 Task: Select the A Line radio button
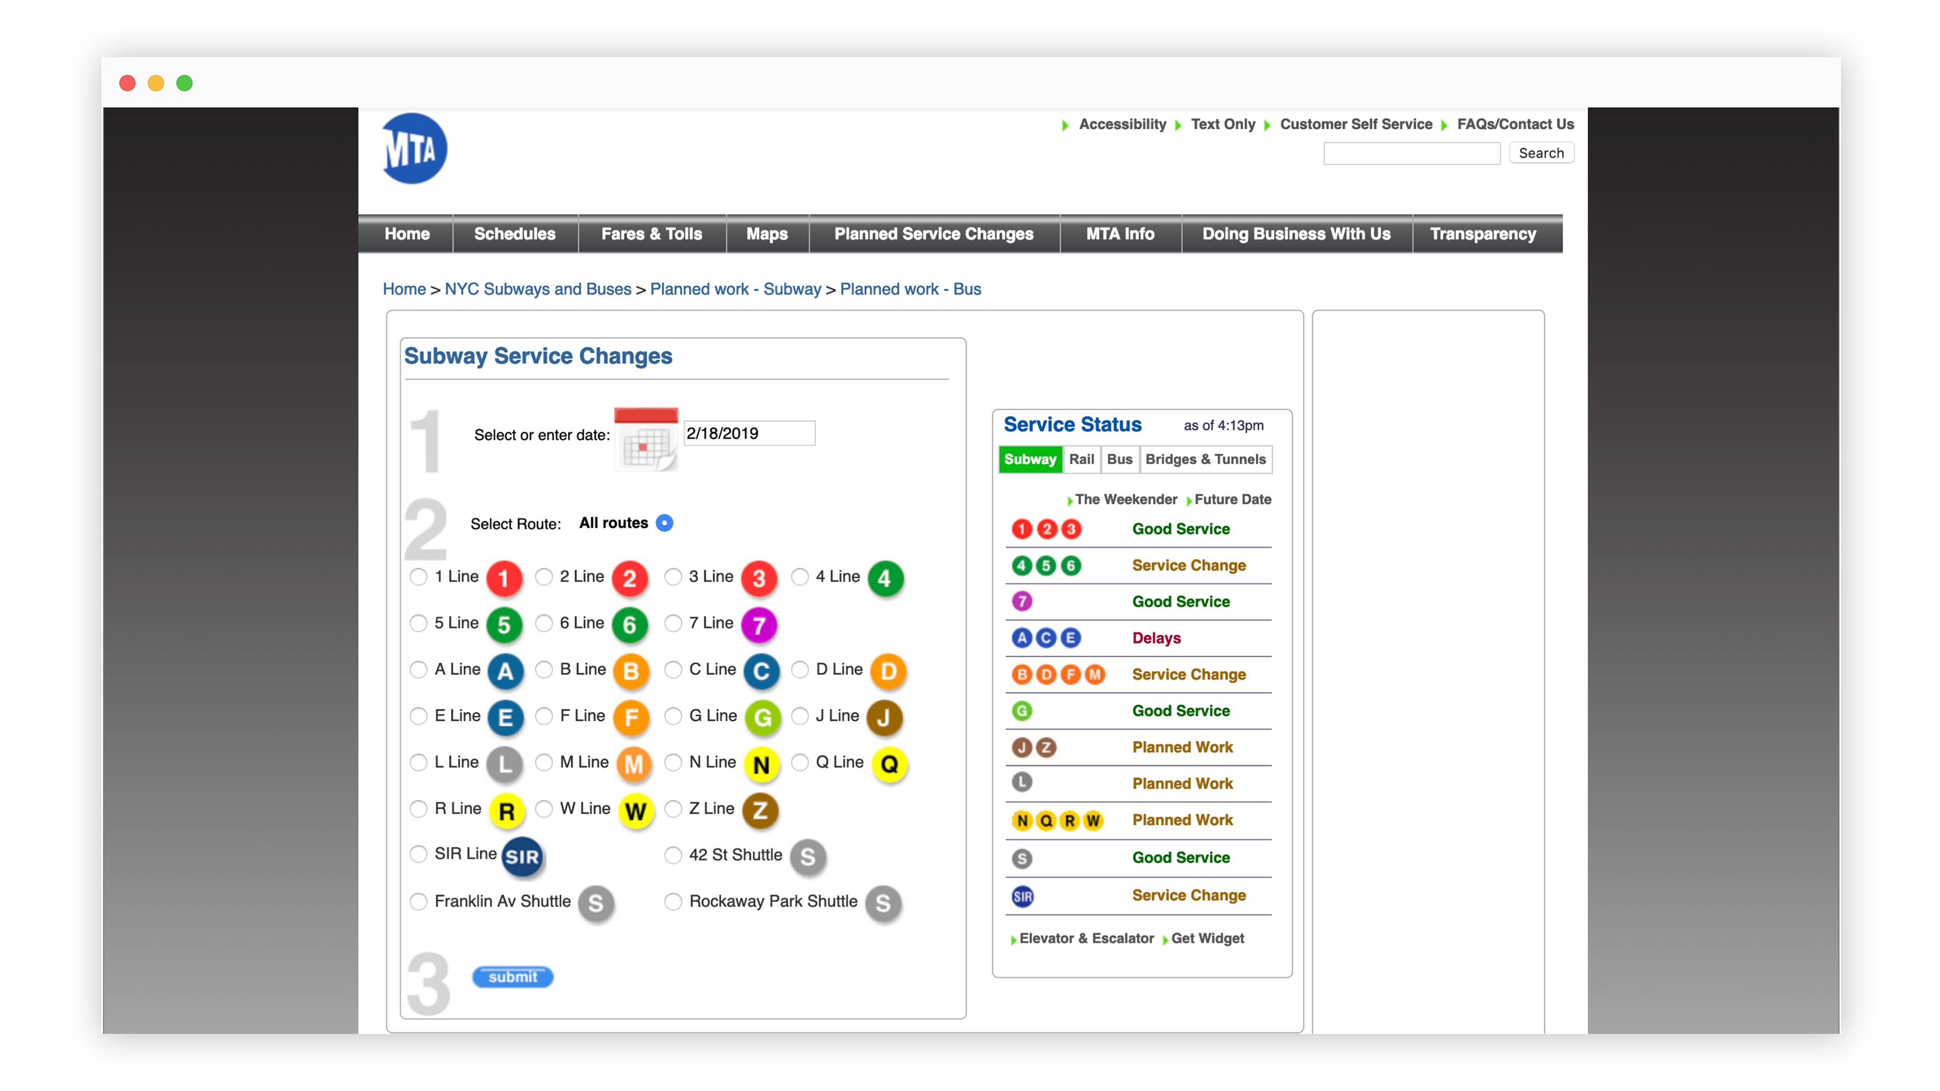pos(418,669)
